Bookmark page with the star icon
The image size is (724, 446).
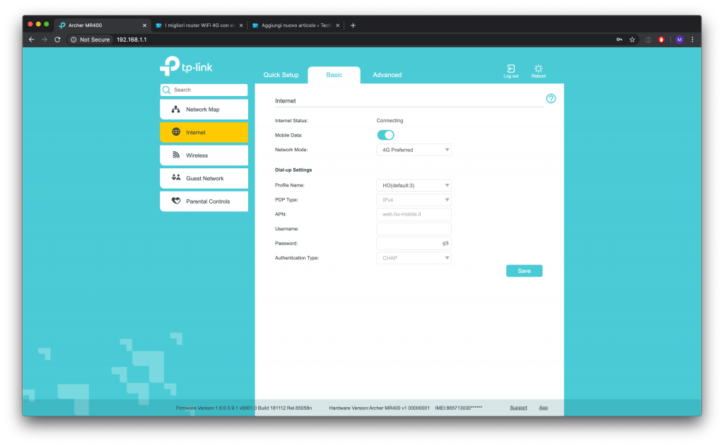tap(632, 40)
